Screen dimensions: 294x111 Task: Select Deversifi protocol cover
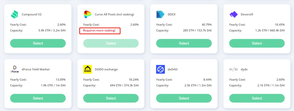tap(257, 43)
